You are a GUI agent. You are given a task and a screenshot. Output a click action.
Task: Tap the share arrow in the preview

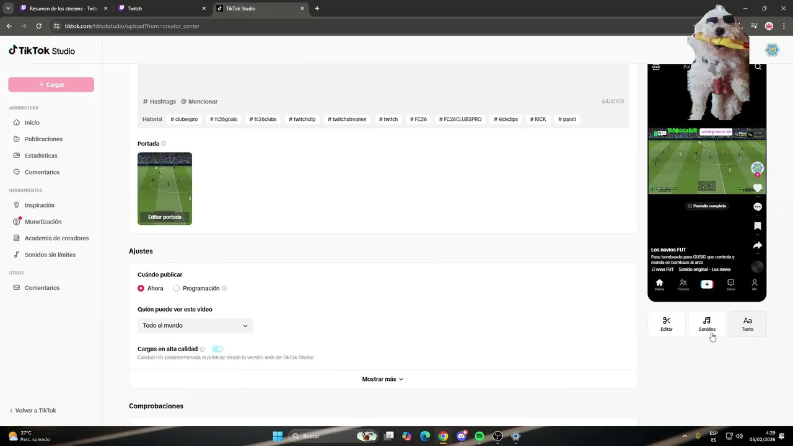[x=757, y=245]
